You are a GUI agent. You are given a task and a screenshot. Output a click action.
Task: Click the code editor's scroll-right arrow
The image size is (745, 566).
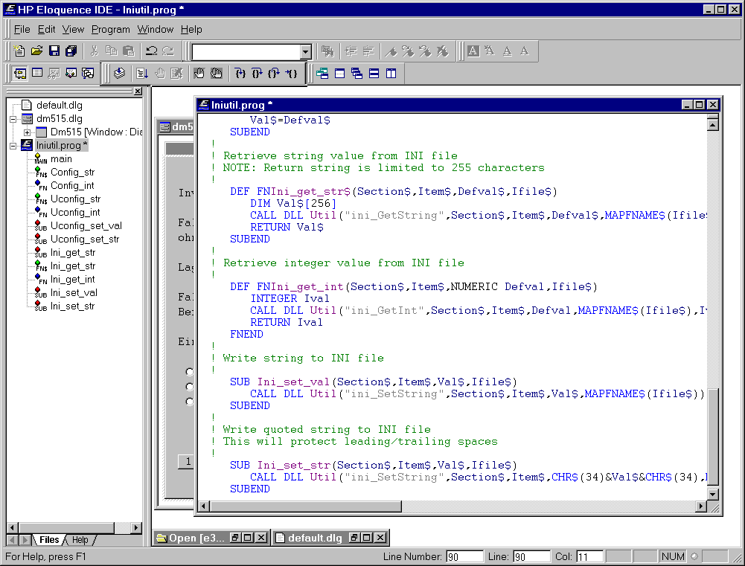[701, 506]
